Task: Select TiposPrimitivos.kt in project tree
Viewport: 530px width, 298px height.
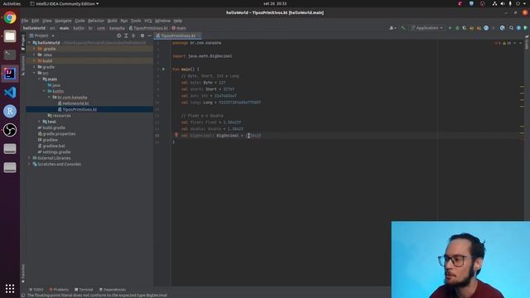Action: pyautogui.click(x=79, y=109)
